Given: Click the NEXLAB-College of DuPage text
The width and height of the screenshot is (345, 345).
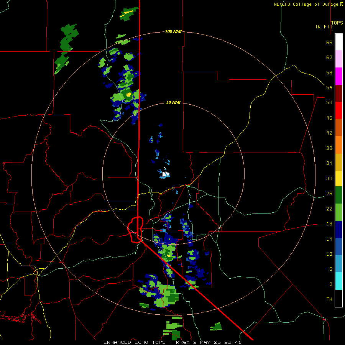Looking at the screenshot, I should click(x=307, y=4).
